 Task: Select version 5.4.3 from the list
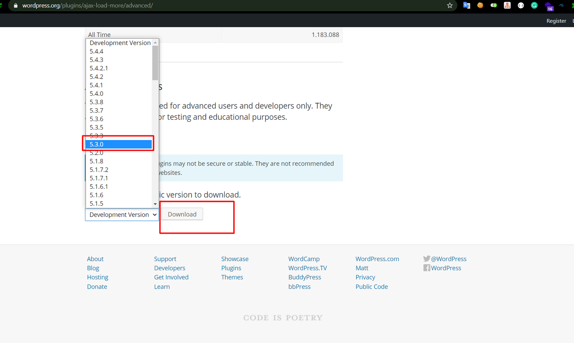[119, 60]
